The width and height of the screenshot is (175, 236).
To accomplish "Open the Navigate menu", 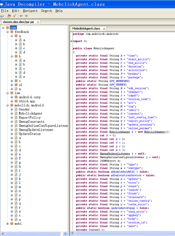I will tap(30, 11).
